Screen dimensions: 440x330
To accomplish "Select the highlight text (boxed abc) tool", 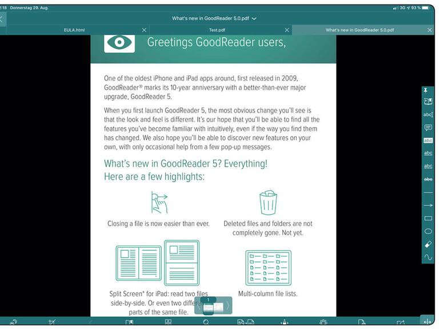I will 428,140.
